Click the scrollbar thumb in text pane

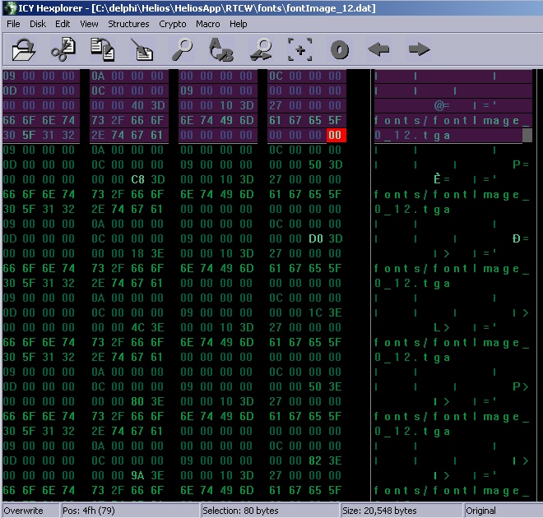pos(527,136)
